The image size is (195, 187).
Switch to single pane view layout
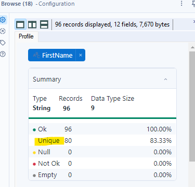point(20,24)
